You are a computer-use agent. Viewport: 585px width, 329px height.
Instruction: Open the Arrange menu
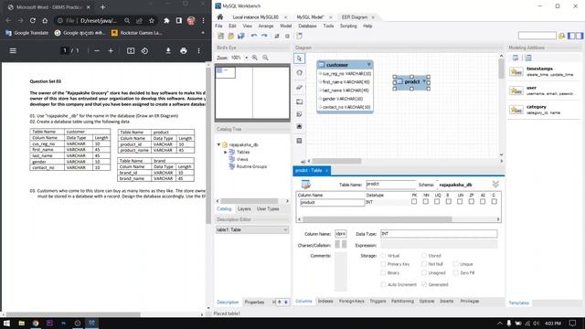(x=266, y=27)
